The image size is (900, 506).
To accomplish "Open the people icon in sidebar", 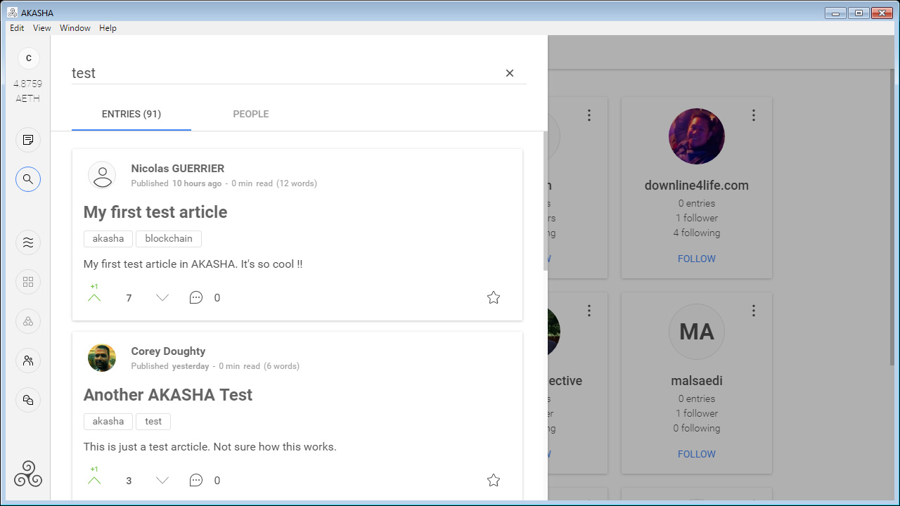I will click(x=28, y=361).
